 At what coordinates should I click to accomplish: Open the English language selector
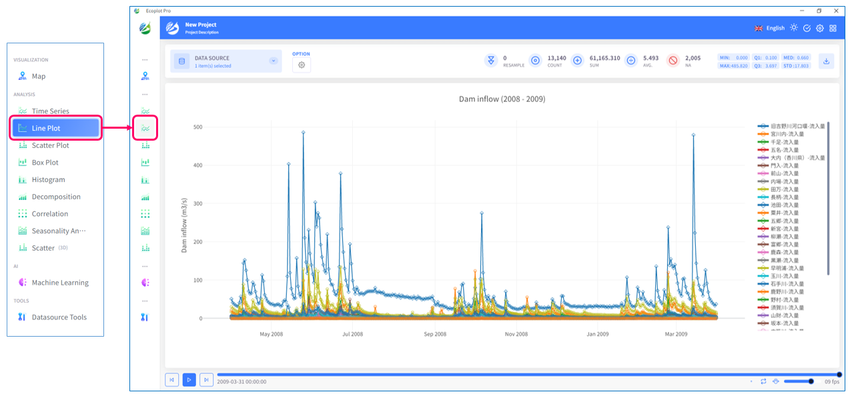tap(769, 28)
